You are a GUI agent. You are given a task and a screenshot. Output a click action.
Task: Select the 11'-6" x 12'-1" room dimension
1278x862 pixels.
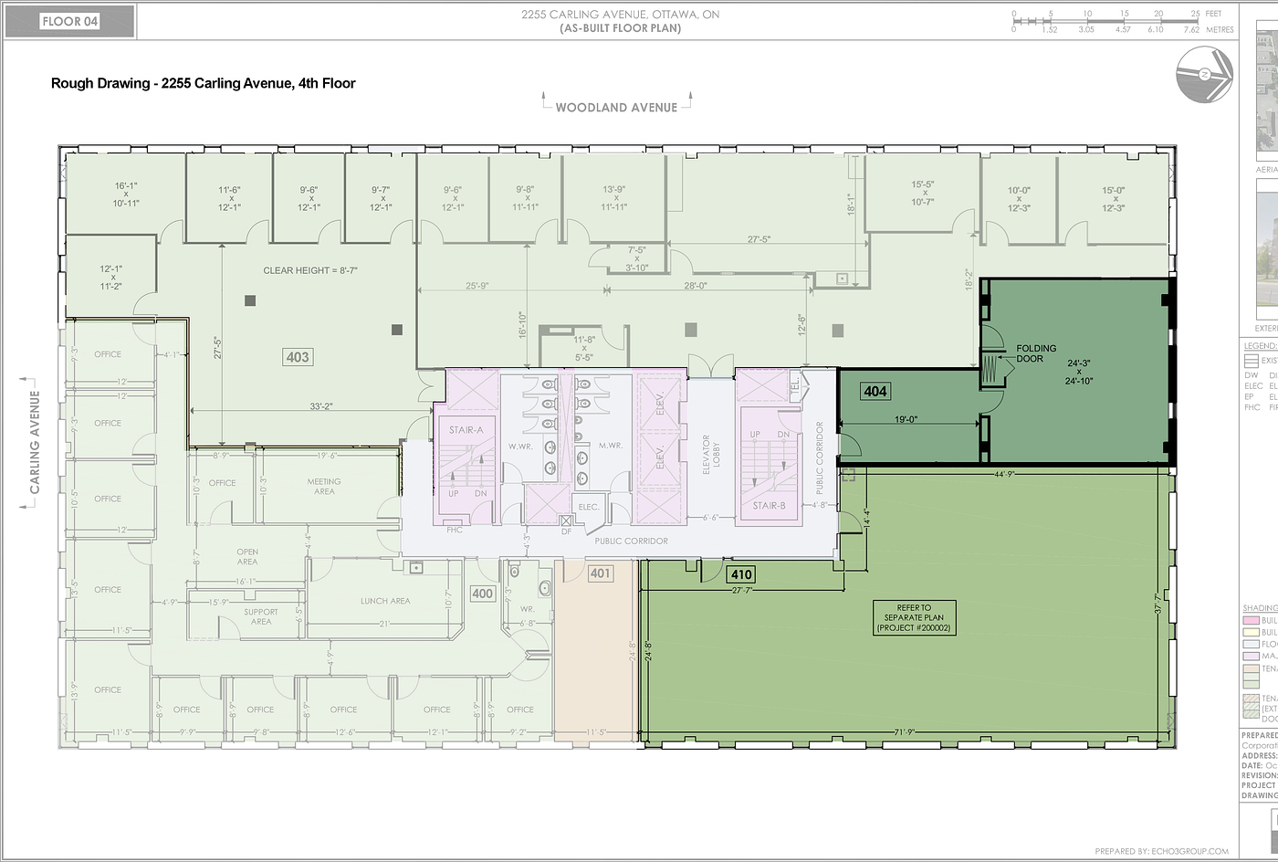(228, 198)
